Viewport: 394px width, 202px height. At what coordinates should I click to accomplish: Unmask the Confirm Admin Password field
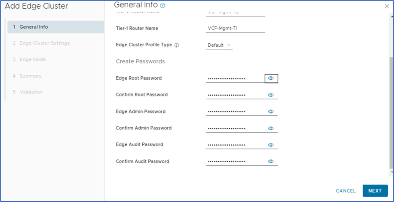pyautogui.click(x=271, y=128)
